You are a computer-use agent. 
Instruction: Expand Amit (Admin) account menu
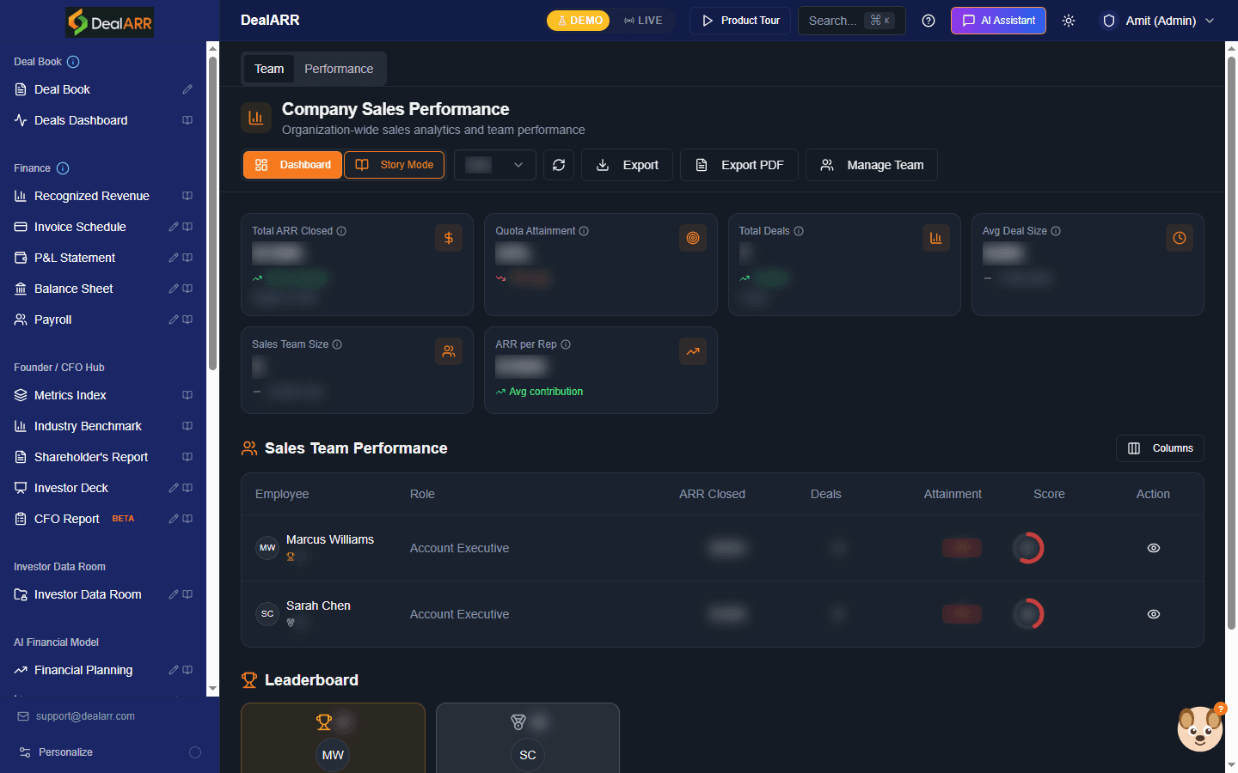point(1159,21)
